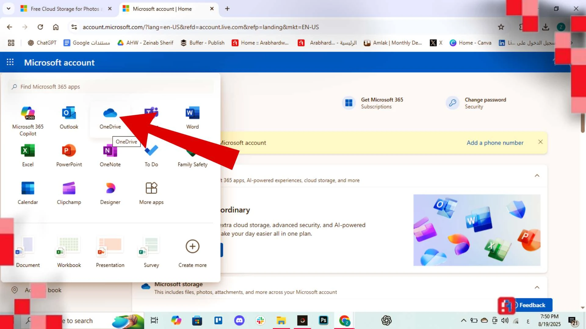Screen dimensions: 586x329
Task: Toggle the app launcher waffle icon
Action: 10,62
